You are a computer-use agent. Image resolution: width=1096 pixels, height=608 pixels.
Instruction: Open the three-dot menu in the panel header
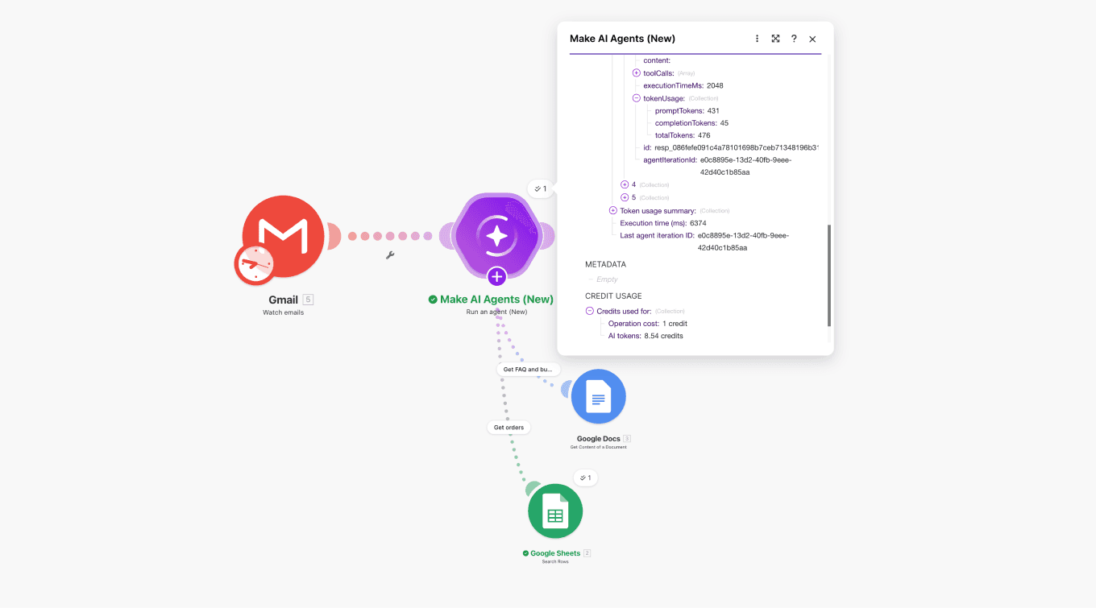coord(757,38)
